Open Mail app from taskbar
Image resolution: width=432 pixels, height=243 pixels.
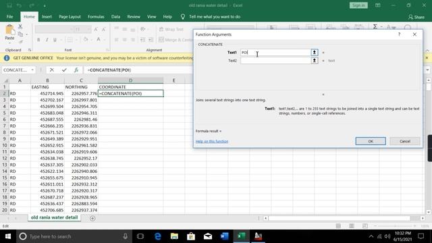[x=208, y=236]
